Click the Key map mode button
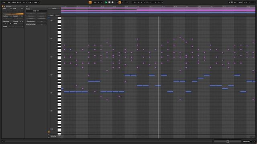This screenshot has width=257, height=144. (235, 2)
